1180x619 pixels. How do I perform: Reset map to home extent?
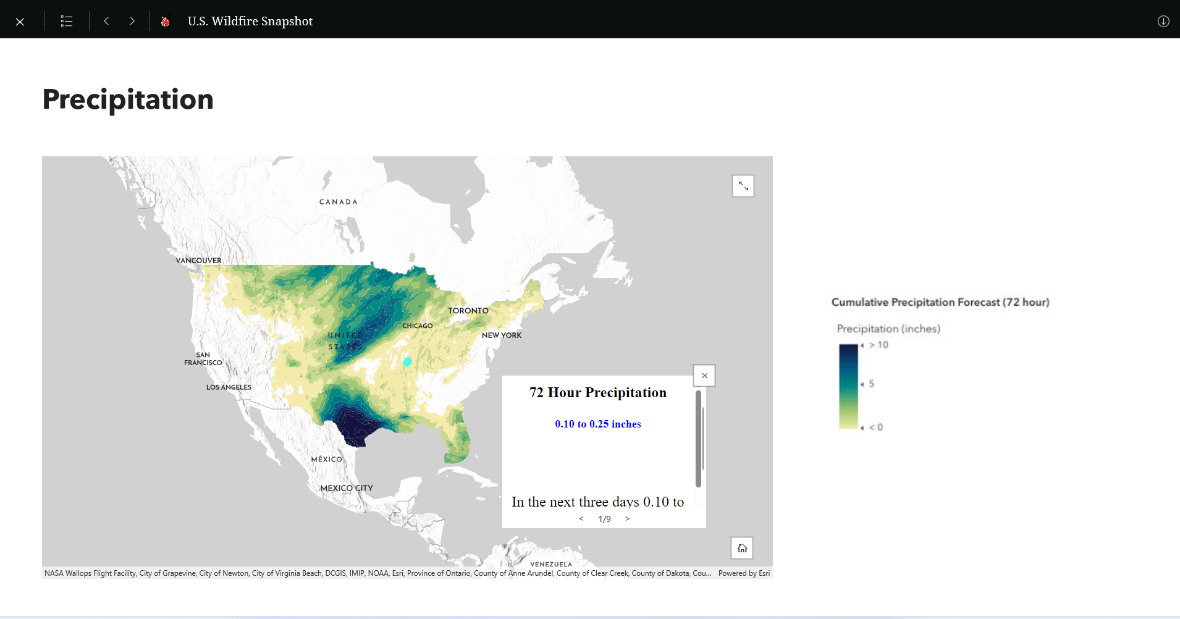(x=742, y=548)
